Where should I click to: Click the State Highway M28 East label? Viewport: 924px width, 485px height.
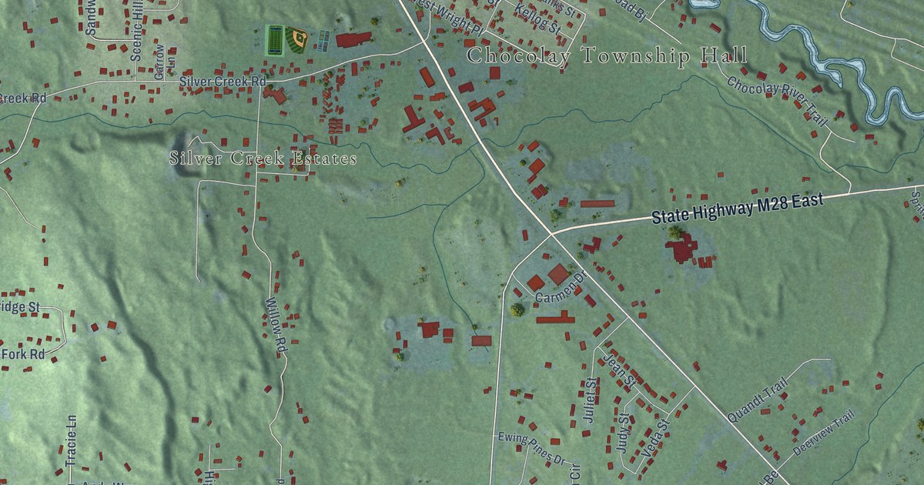pos(738,209)
